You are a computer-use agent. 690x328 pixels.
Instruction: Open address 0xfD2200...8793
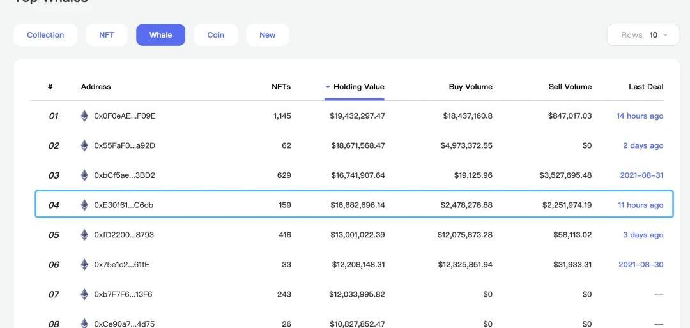click(124, 235)
